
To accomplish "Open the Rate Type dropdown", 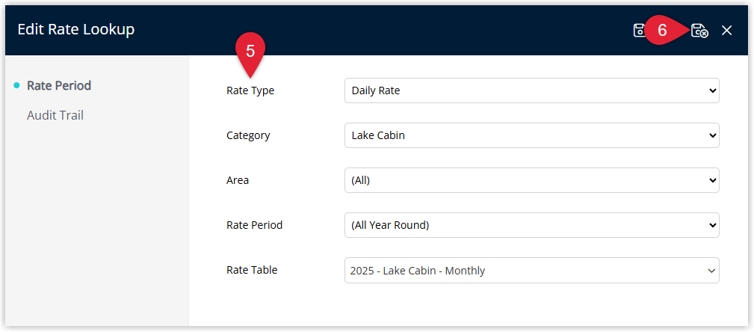I will 532,90.
